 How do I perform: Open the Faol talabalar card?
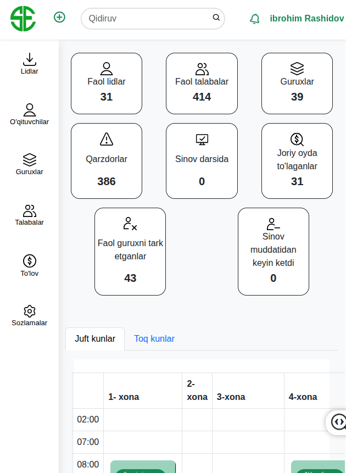202,84
